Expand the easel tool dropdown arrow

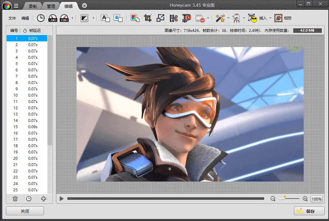coord(244,18)
